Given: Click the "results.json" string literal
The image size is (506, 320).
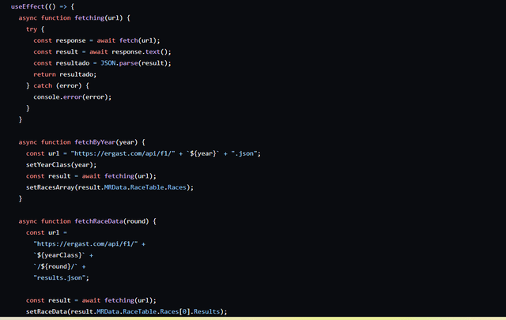Looking at the screenshot, I should click(61, 278).
